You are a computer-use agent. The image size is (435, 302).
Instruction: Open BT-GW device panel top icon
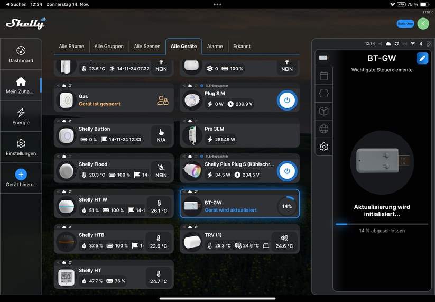tap(324, 58)
